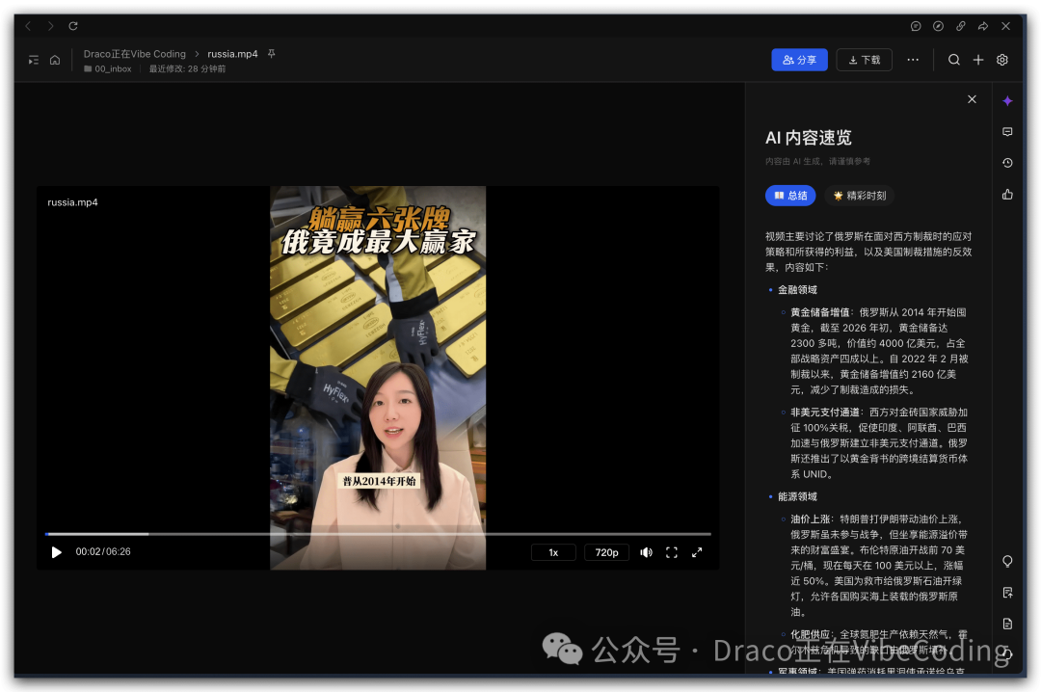This screenshot has width=1041, height=692.
Task: Toggle theater view mode
Action: (x=672, y=552)
